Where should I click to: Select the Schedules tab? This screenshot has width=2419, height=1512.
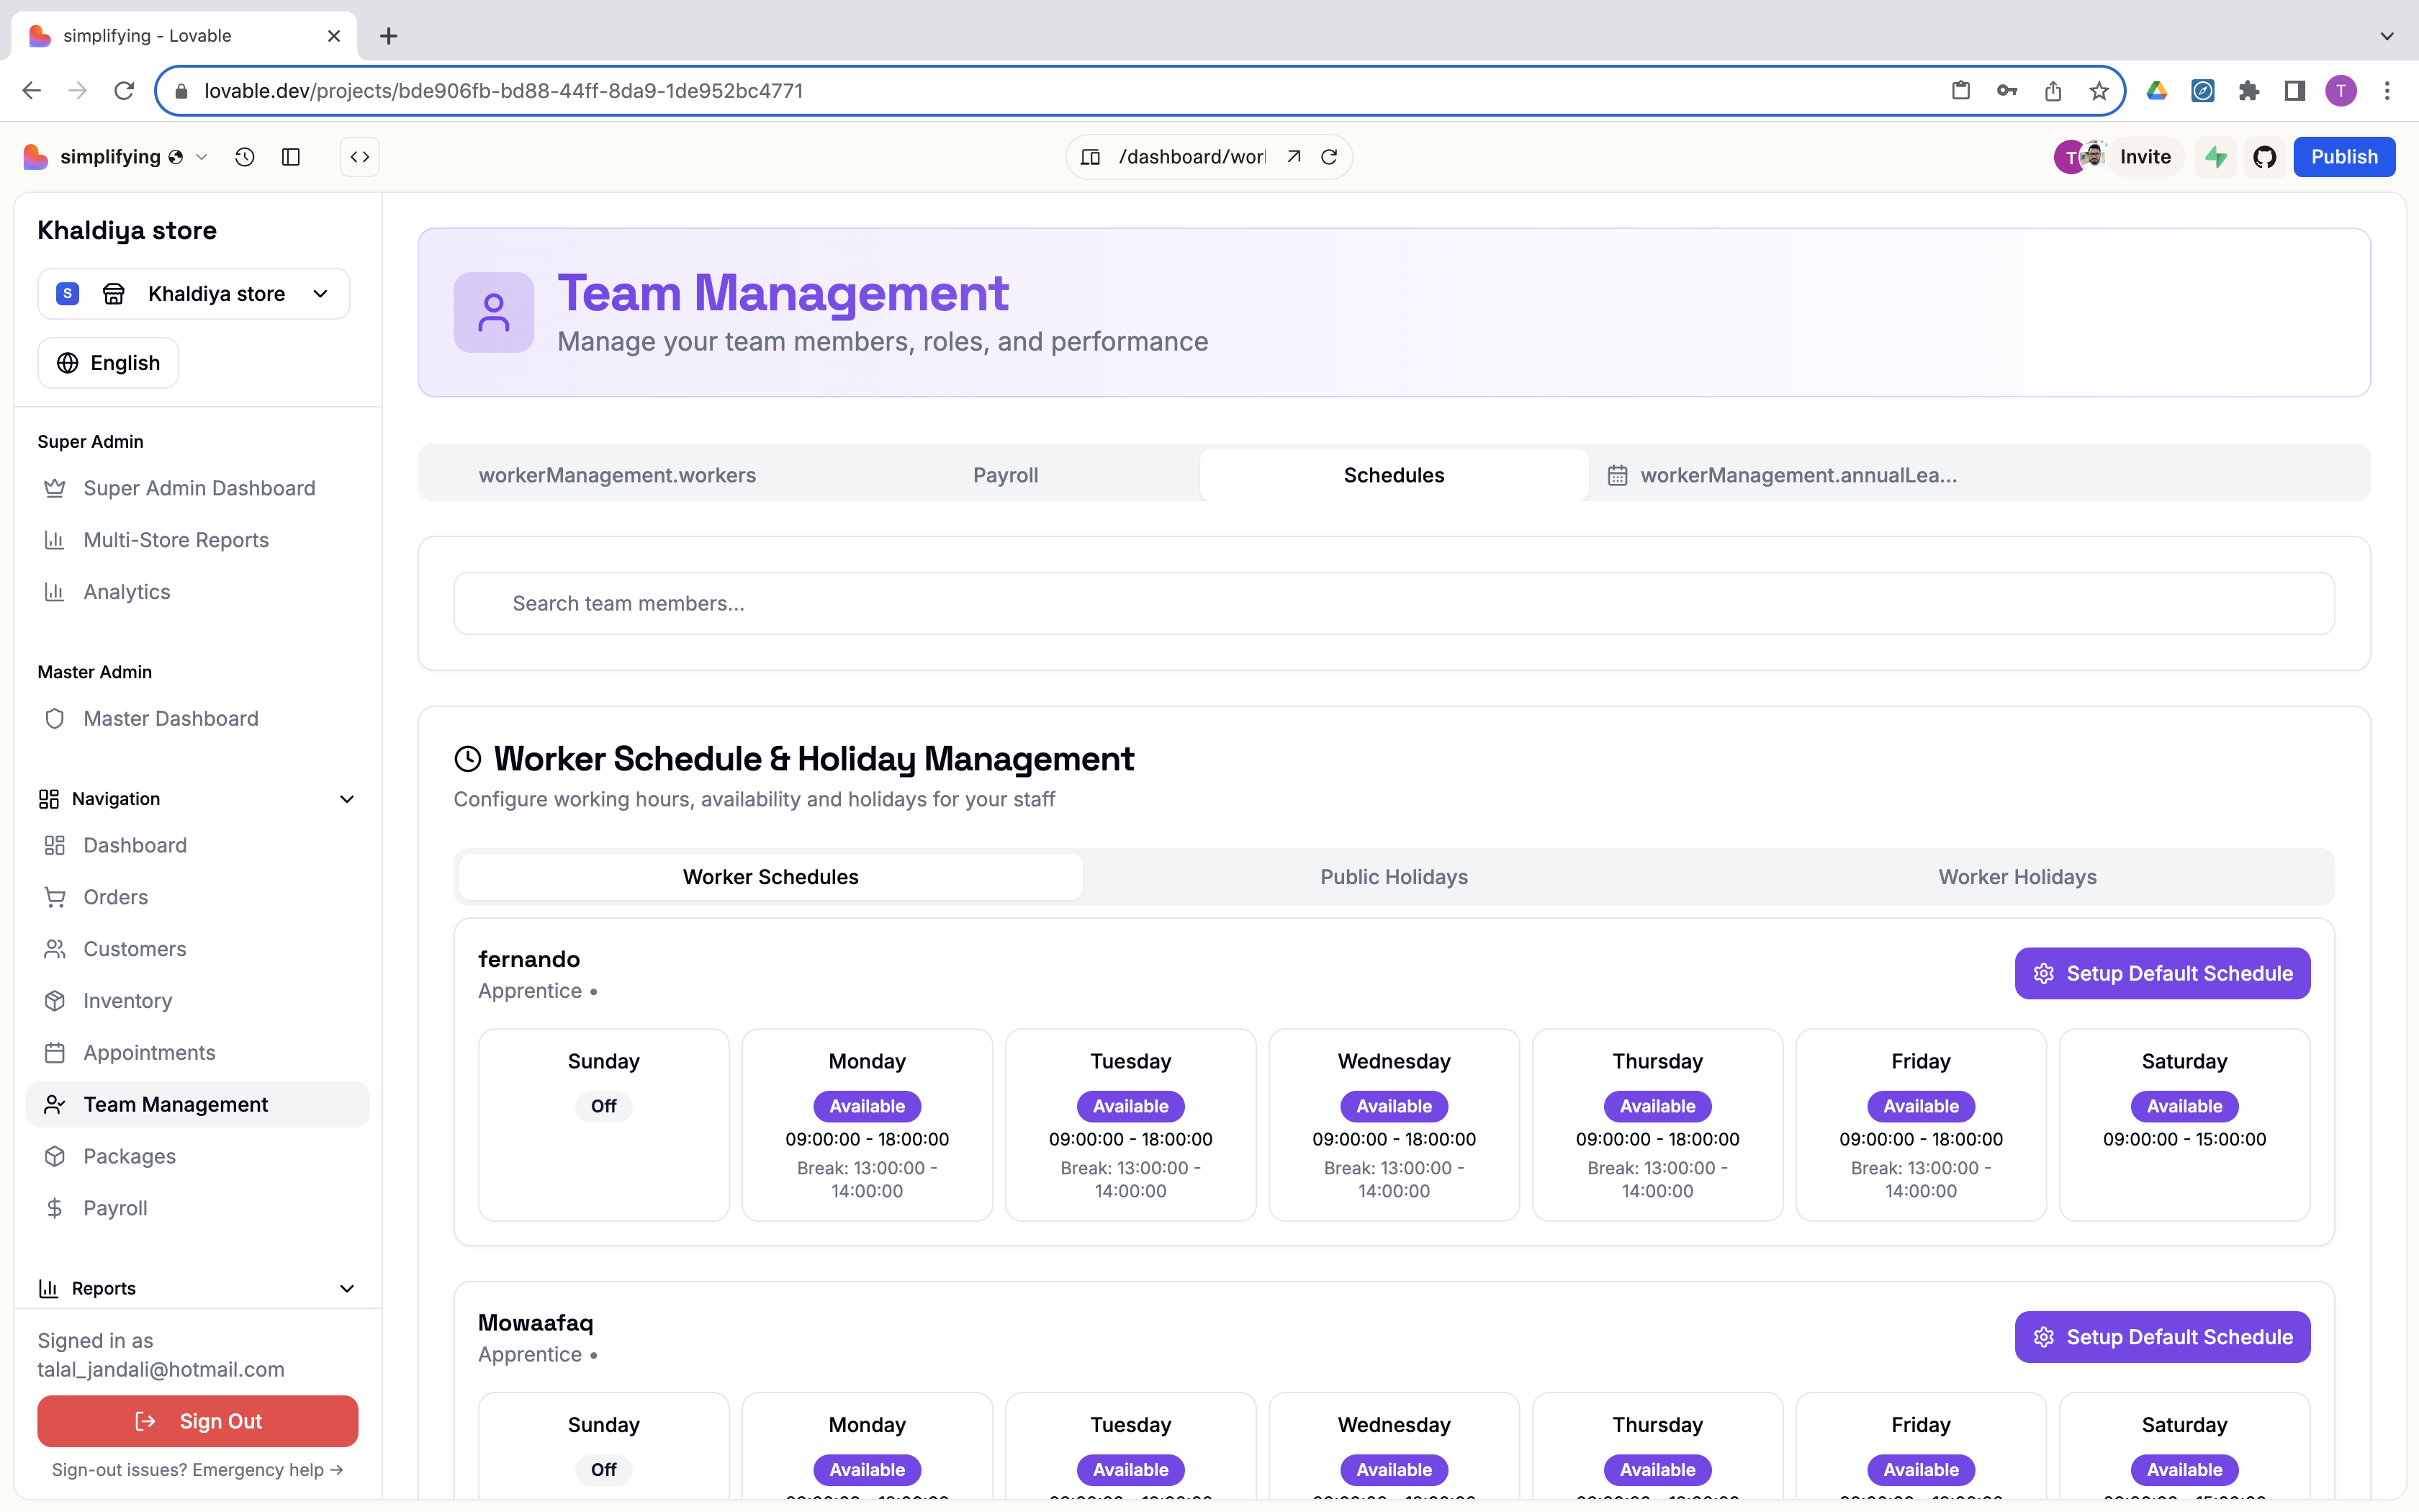tap(1393, 475)
